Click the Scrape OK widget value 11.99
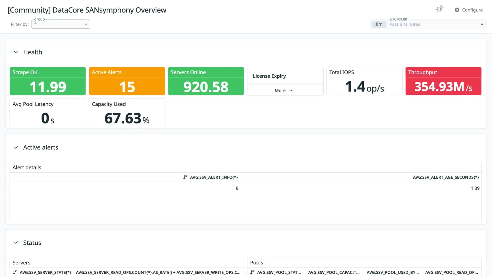The height and width of the screenshot is (277, 492). (x=48, y=87)
